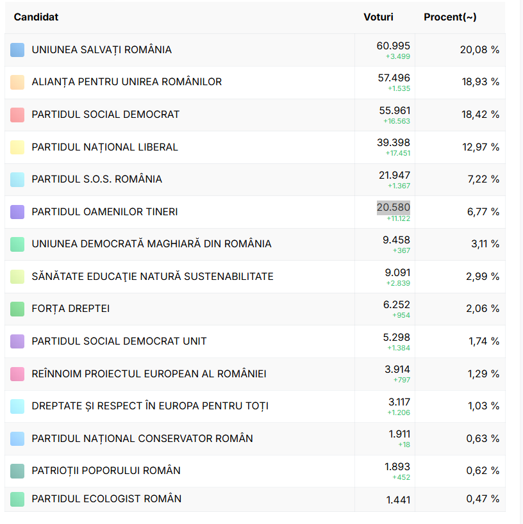Image resolution: width=523 pixels, height=524 pixels.
Task: Click Sănătate Educație Natură Sustenabilitate party name
Action: coord(153,277)
